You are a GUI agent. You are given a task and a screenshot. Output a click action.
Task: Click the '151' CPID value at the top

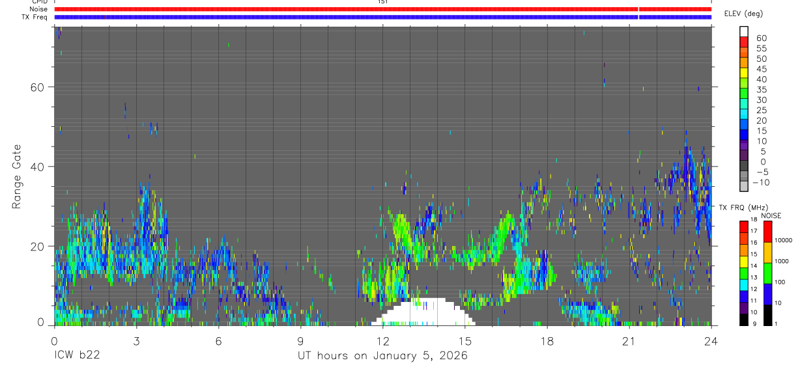383,2
